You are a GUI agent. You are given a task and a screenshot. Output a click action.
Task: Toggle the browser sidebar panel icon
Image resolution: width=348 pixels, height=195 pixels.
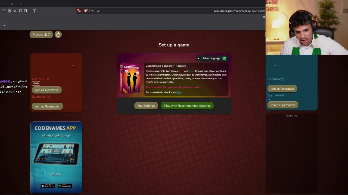coord(26,11)
